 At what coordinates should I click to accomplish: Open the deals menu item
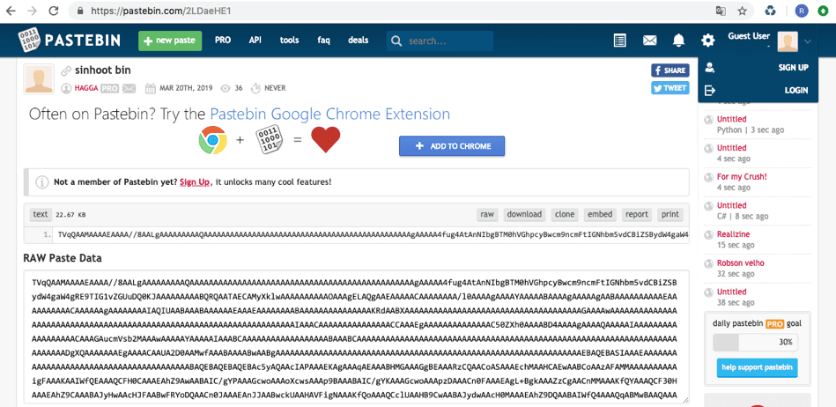point(359,40)
